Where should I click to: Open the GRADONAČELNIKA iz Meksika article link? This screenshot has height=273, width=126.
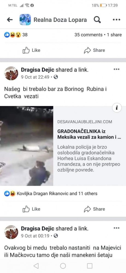89,134
